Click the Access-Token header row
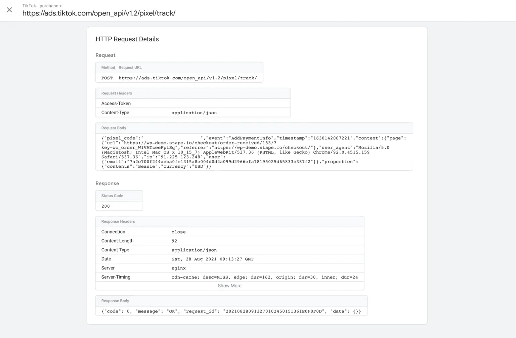This screenshot has width=516, height=338. pos(193,103)
